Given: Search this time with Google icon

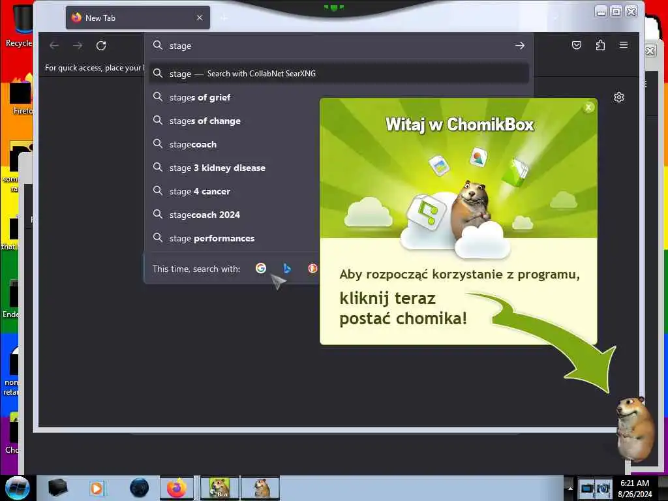Looking at the screenshot, I should 261,268.
